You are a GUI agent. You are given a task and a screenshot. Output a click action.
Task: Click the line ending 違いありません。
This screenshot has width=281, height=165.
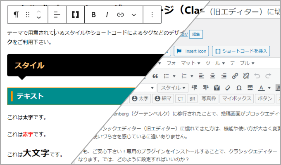[x=140, y=137]
